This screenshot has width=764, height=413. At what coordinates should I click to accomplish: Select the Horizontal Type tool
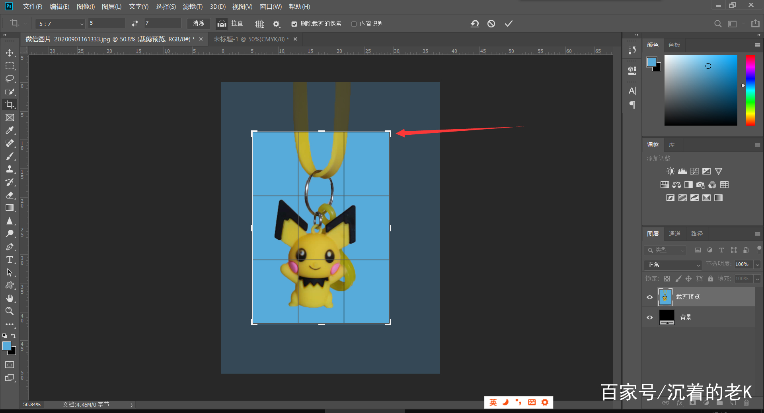pyautogui.click(x=10, y=260)
